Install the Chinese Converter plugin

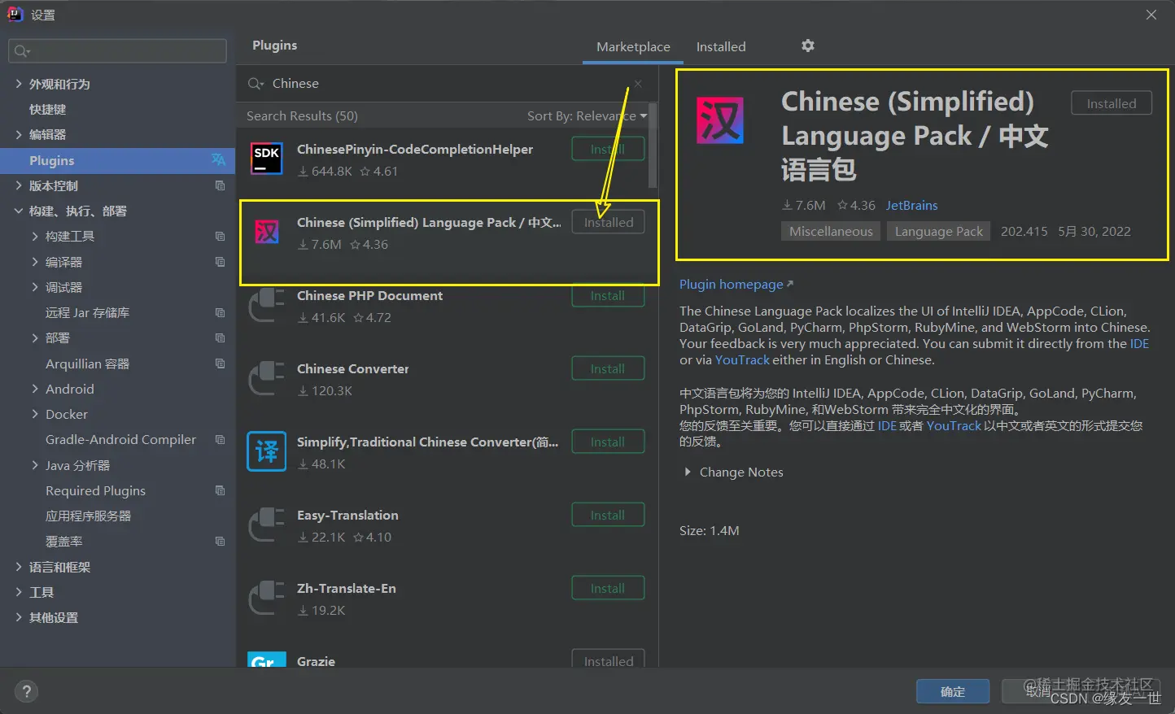coord(608,368)
